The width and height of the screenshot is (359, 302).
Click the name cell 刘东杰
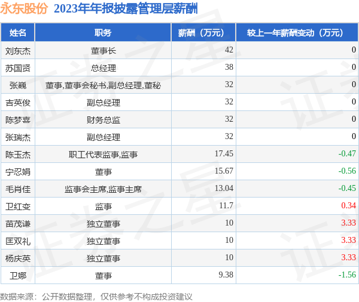point(18,51)
